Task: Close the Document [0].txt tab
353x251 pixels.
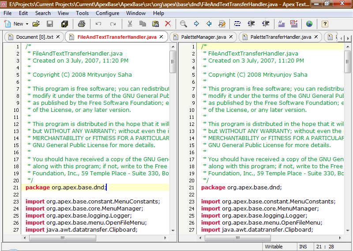Action: [58, 37]
